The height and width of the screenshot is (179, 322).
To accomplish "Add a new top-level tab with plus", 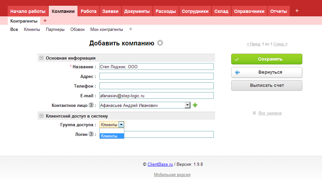I will (x=297, y=11).
